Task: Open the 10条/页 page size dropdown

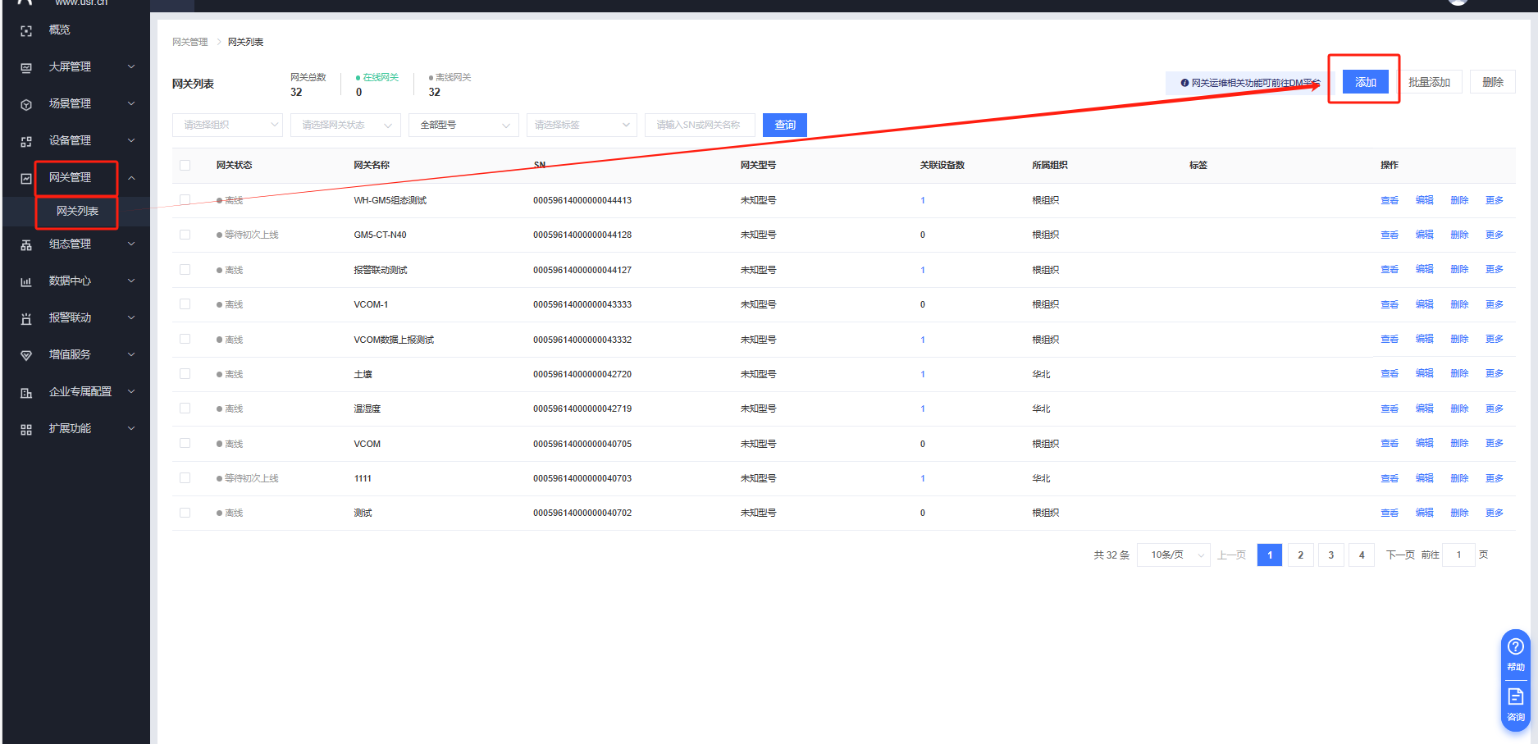Action: [x=1173, y=555]
